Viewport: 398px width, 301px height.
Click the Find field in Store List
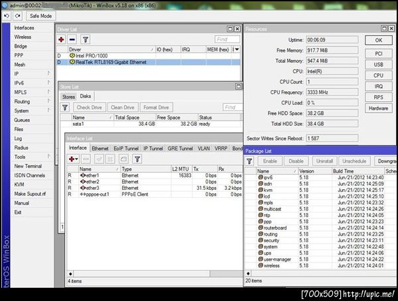233,107
